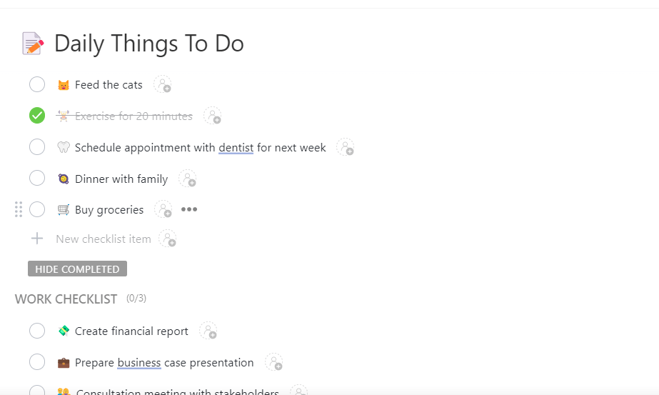The height and width of the screenshot is (395, 659).
Task: Click the plus icon to add checklist item
Action: point(37,239)
